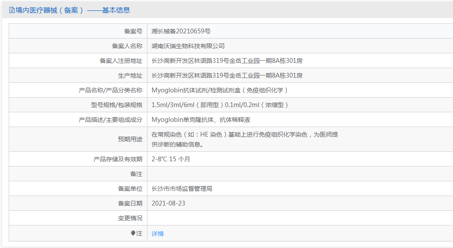
Task: Click the 产品描述/主要组成成分 label
Action: click(111, 120)
